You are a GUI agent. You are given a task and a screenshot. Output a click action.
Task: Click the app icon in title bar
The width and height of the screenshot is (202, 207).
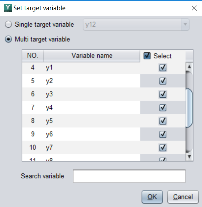[x=8, y=8]
